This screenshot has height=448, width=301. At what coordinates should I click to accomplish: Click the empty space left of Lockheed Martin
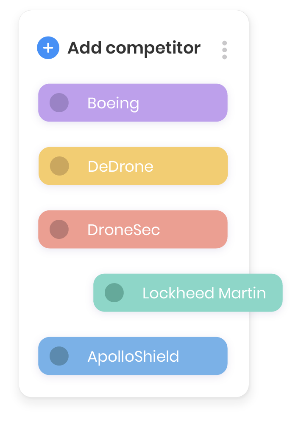(64, 293)
